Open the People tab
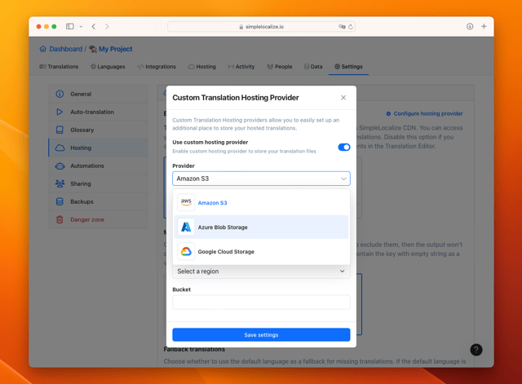Image resolution: width=522 pixels, height=384 pixels. point(280,67)
